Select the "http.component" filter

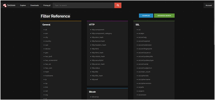(98, 30)
